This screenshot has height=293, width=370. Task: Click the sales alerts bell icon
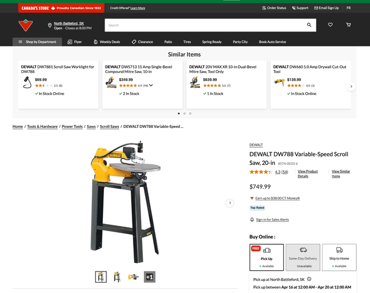tap(252, 219)
